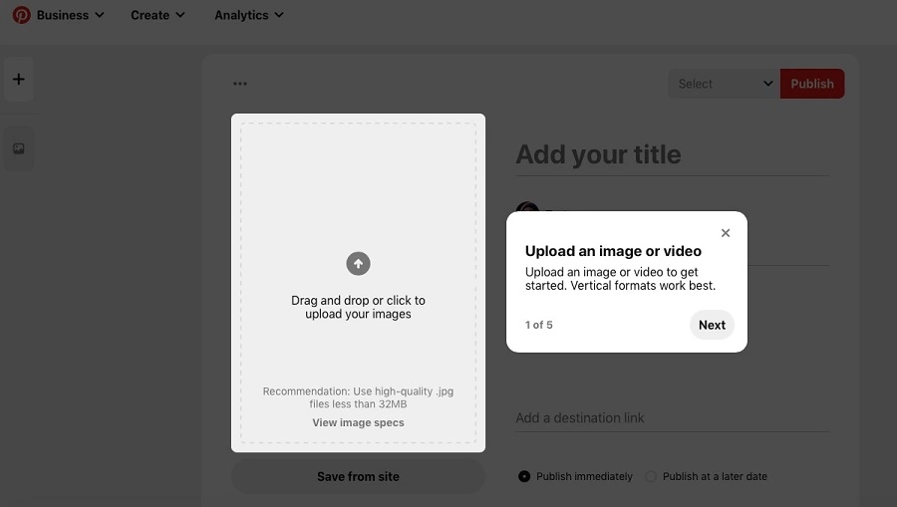Click the upload arrow icon
The height and width of the screenshot is (507, 897).
pos(358,263)
